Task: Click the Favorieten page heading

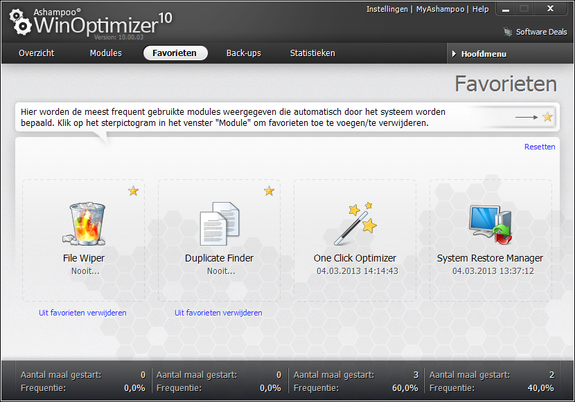Action: point(506,84)
